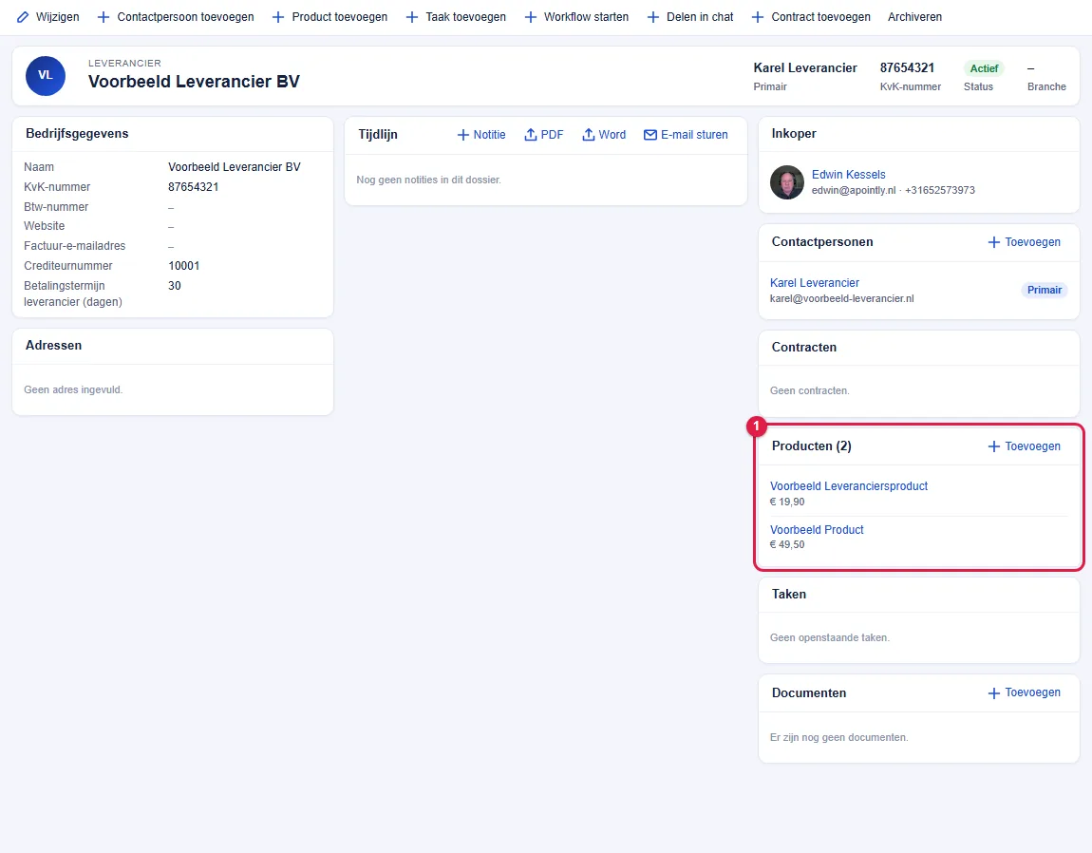Click plus icon before Contract toevoegen
The image size is (1092, 853).
click(x=758, y=17)
